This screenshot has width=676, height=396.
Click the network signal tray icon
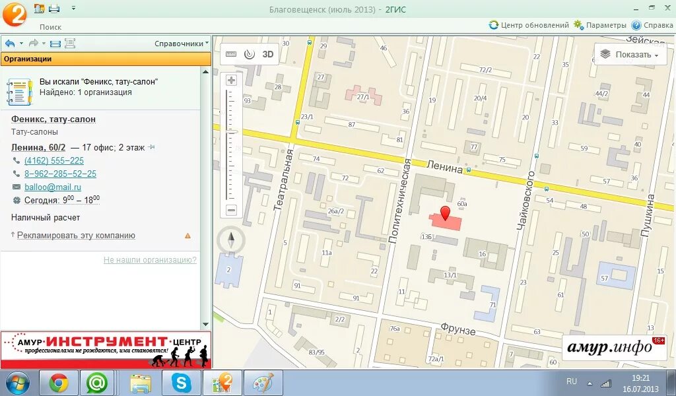pos(606,383)
